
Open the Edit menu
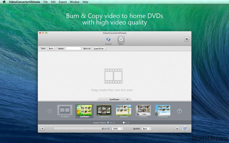coord(53,2)
